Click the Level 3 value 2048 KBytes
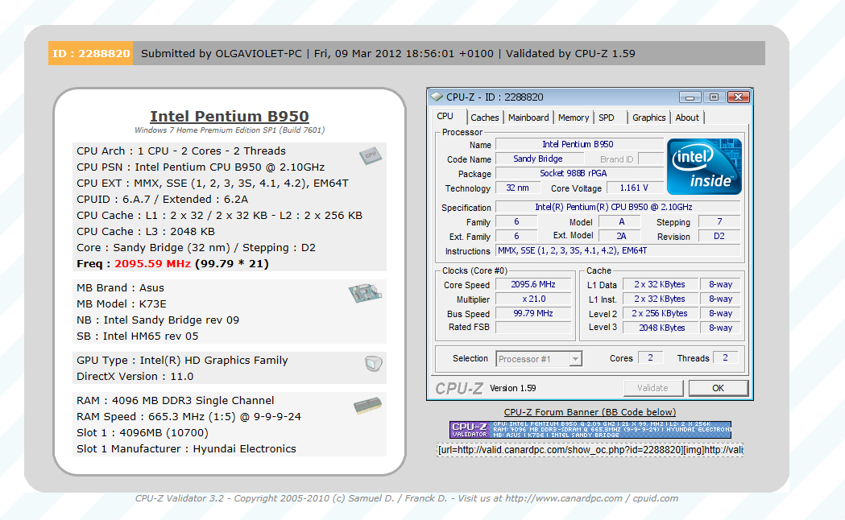The height and width of the screenshot is (520, 845). [660, 328]
